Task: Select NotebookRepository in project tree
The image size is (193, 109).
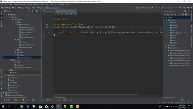Action: (27, 45)
